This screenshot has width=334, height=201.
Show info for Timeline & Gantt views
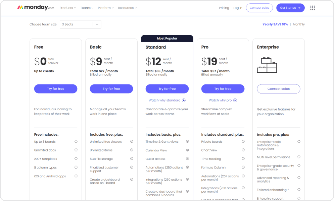(187, 141)
